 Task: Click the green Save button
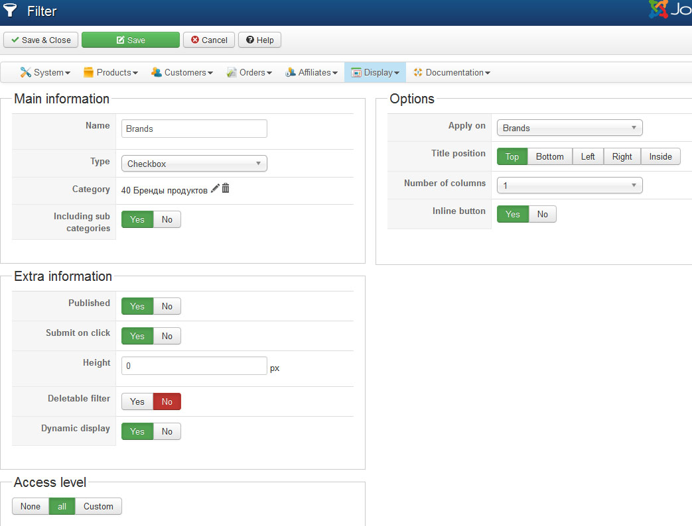(131, 40)
